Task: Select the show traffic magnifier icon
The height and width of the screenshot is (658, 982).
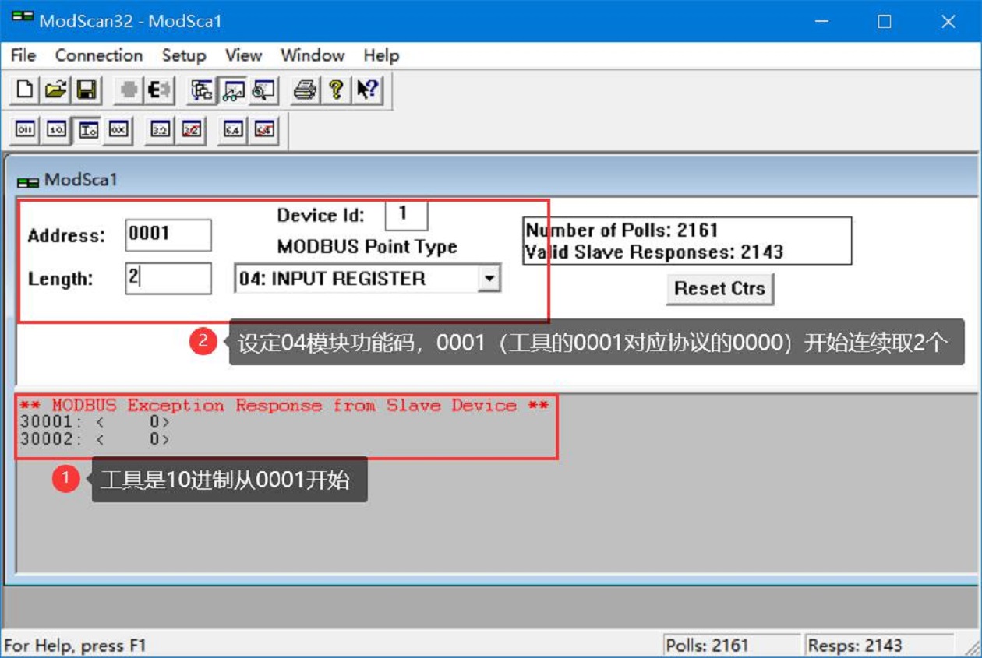Action: click(262, 90)
